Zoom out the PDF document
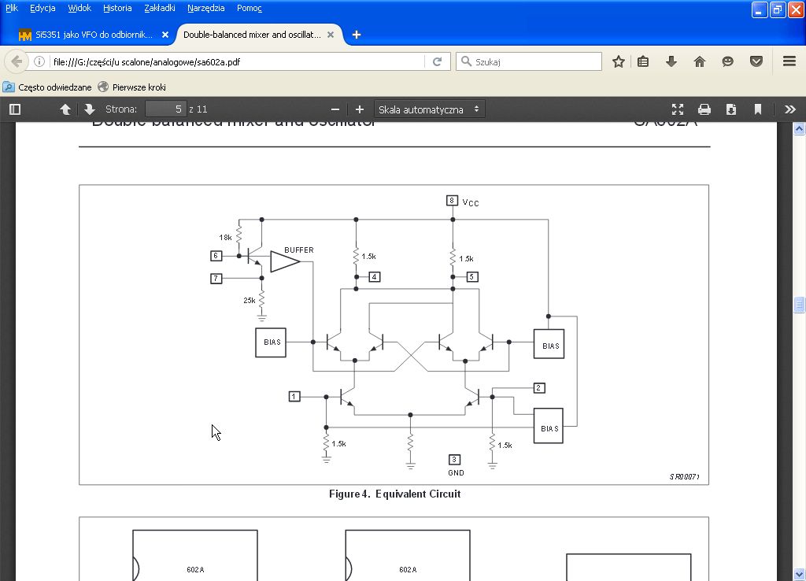Screen dimensions: 806x581 pyautogui.click(x=335, y=109)
